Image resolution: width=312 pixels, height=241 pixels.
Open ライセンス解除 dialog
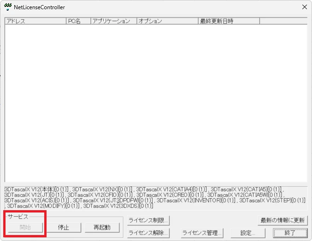point(148,233)
